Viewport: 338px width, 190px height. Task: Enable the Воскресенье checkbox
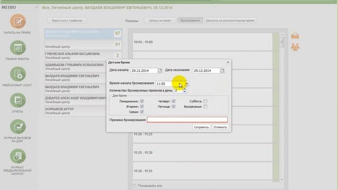(205, 107)
